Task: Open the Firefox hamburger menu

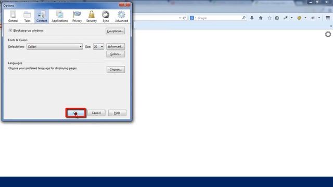Action: pos(328,18)
